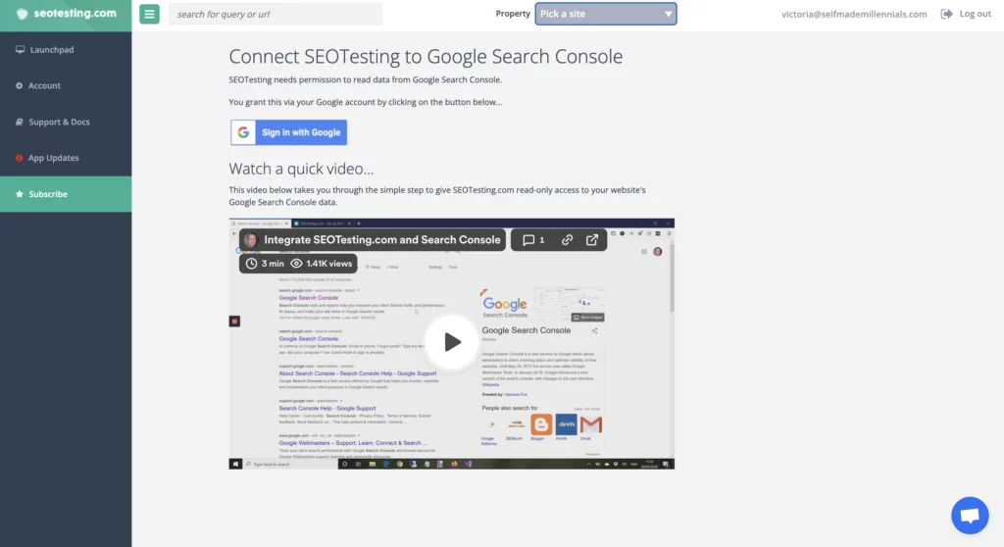This screenshot has width=1004, height=547.
Task: Play the Integrate SEOTesting.com video
Action: (452, 342)
